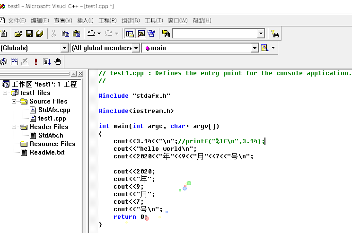Image resolution: width=352 pixels, height=233 pixels.
Task: Click the Open file folder icon
Action: click(18, 34)
